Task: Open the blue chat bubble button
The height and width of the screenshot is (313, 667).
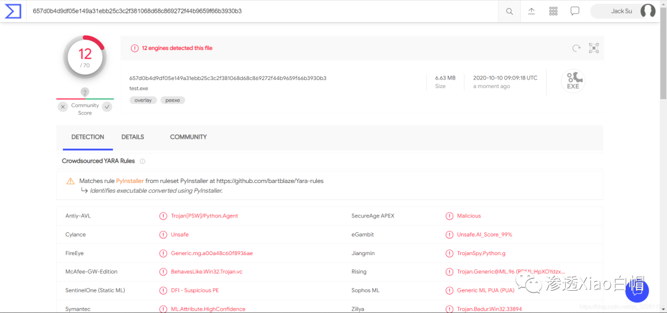Action: [637, 291]
